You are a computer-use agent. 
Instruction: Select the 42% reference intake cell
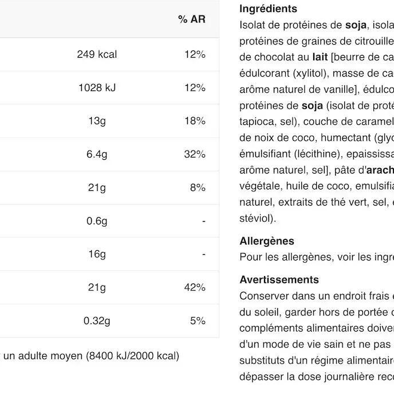tap(195, 287)
